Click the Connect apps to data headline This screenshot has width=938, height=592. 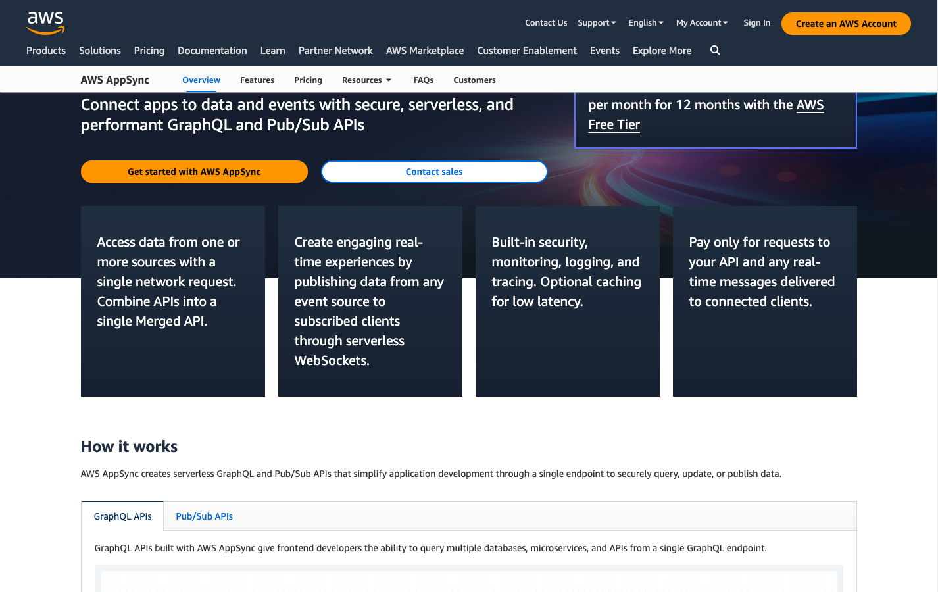(x=297, y=114)
